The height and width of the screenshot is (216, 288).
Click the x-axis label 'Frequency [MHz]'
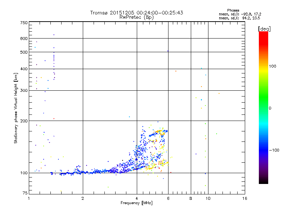tap(136, 203)
